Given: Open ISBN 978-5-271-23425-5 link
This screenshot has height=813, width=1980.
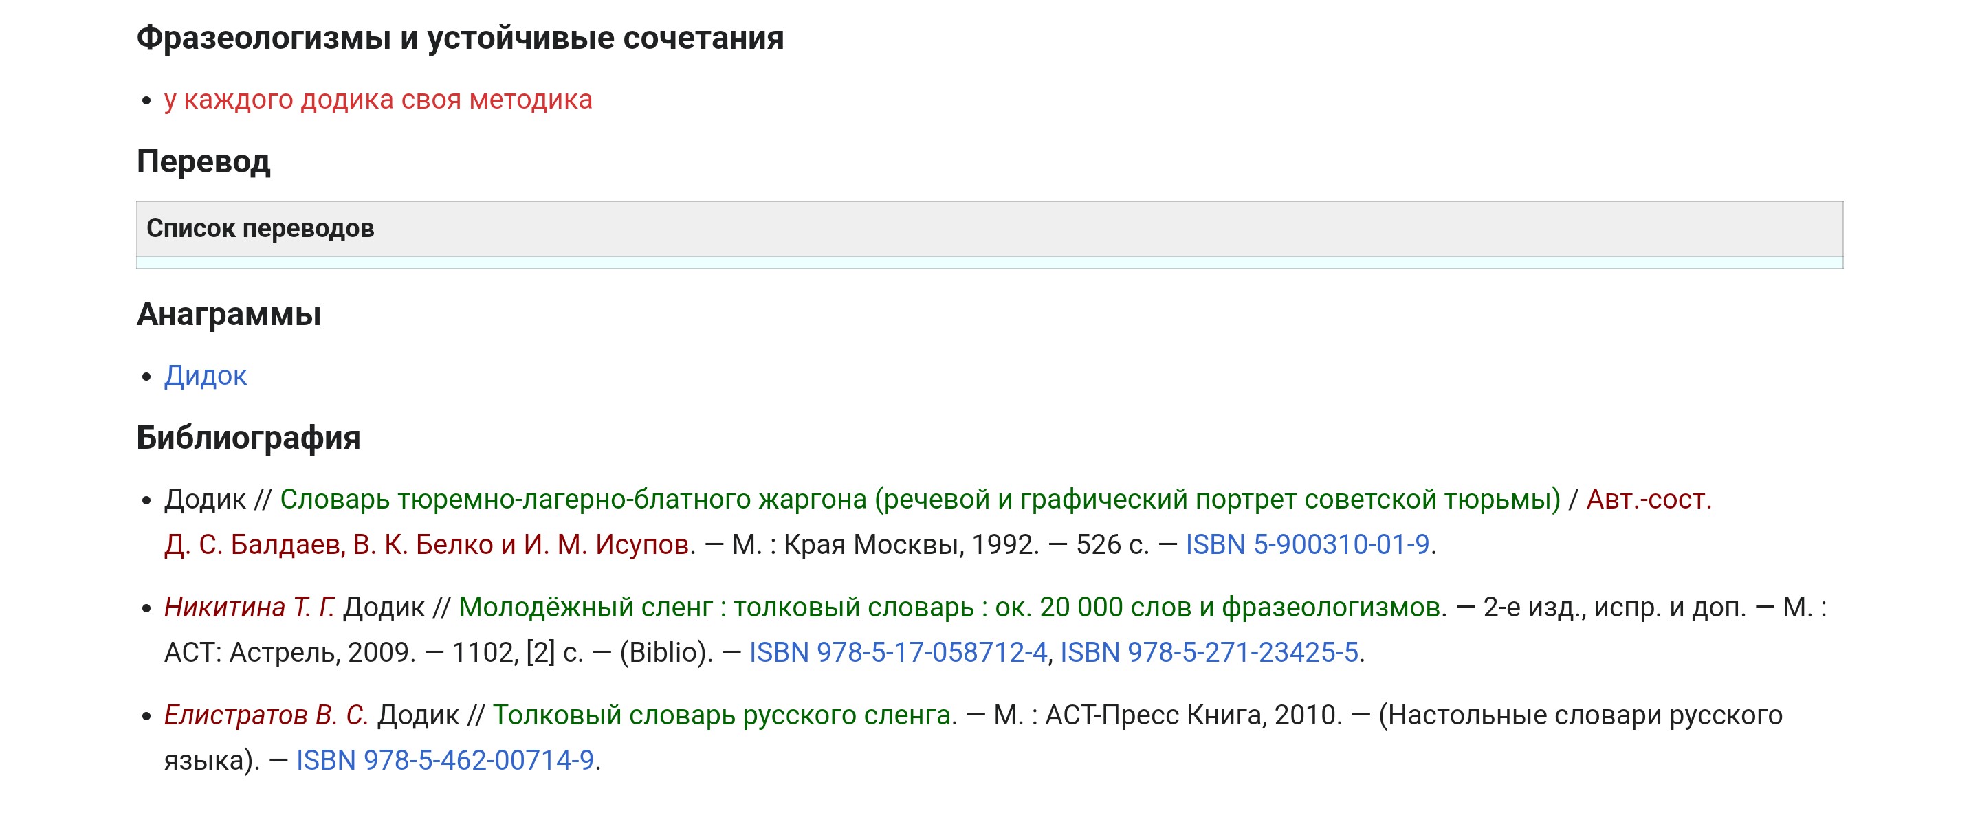Looking at the screenshot, I should click(1209, 651).
